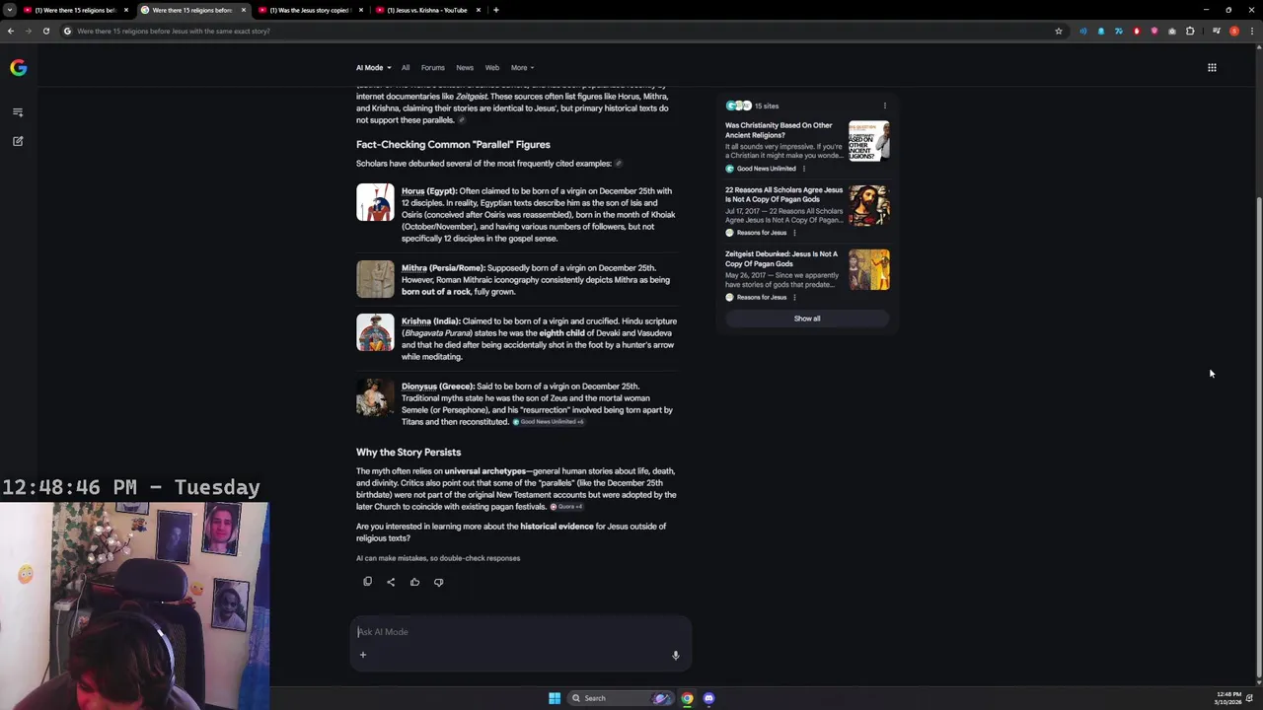Click the Krishna thumbnail image
Image resolution: width=1263 pixels, height=710 pixels.
click(x=375, y=332)
